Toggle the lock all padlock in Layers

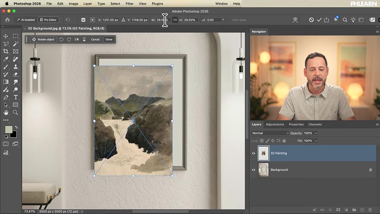(284, 141)
